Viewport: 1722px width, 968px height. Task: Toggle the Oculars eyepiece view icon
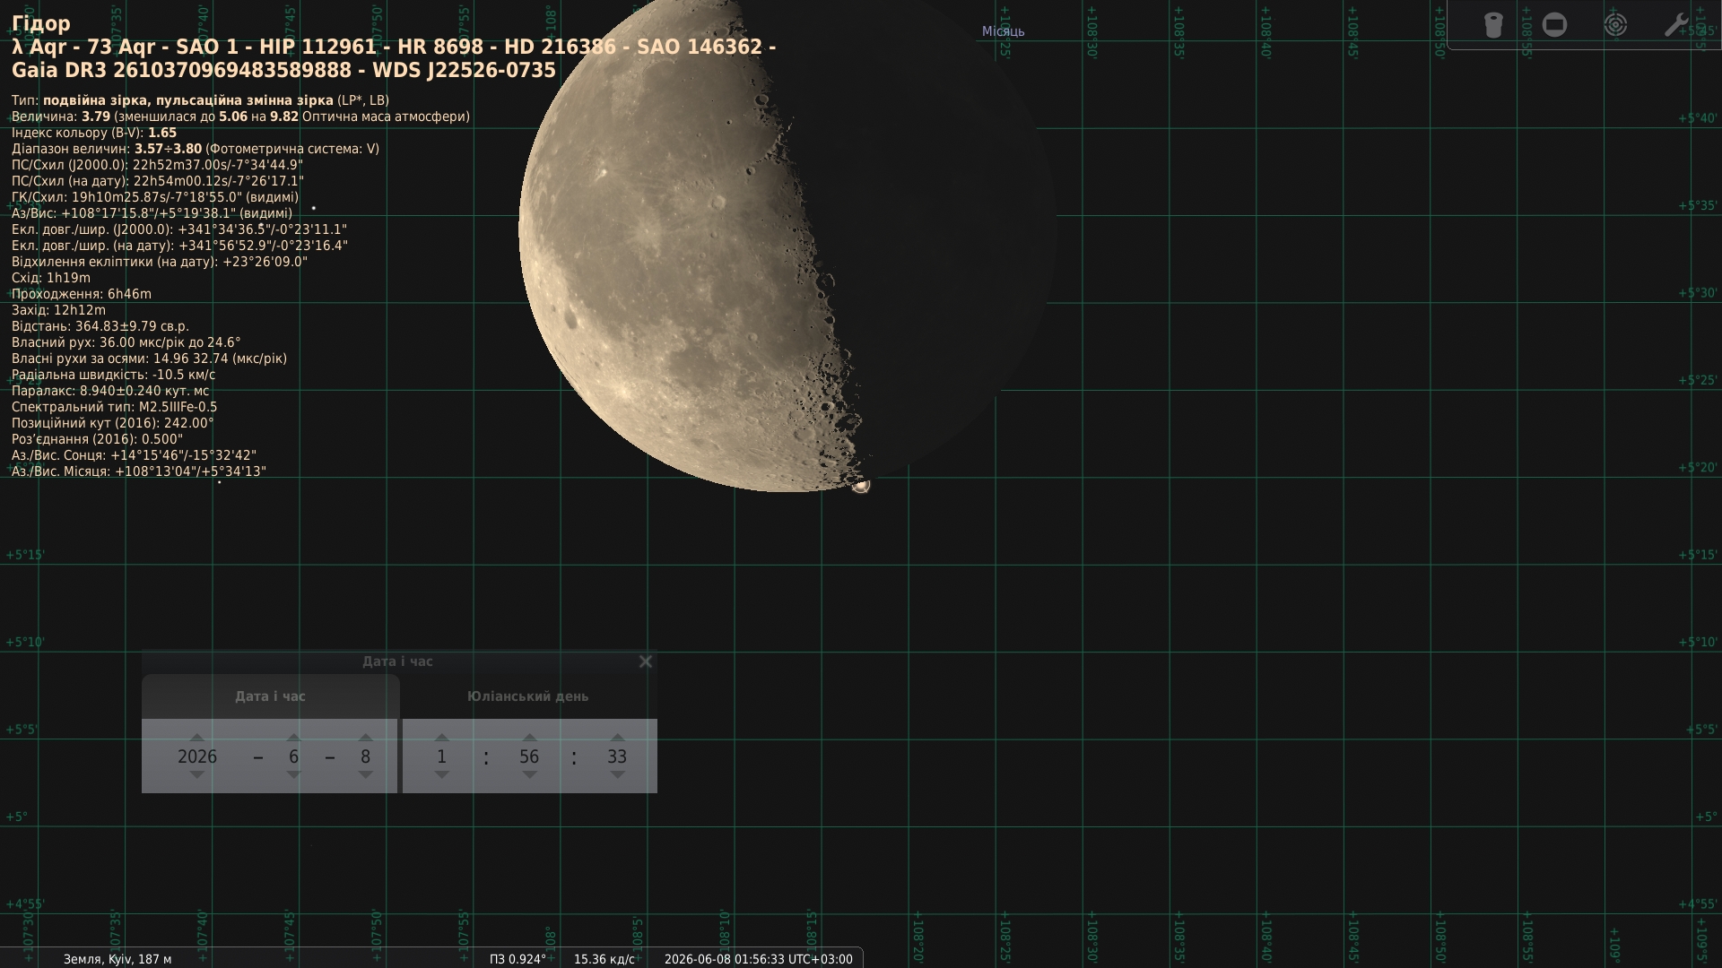(x=1493, y=25)
